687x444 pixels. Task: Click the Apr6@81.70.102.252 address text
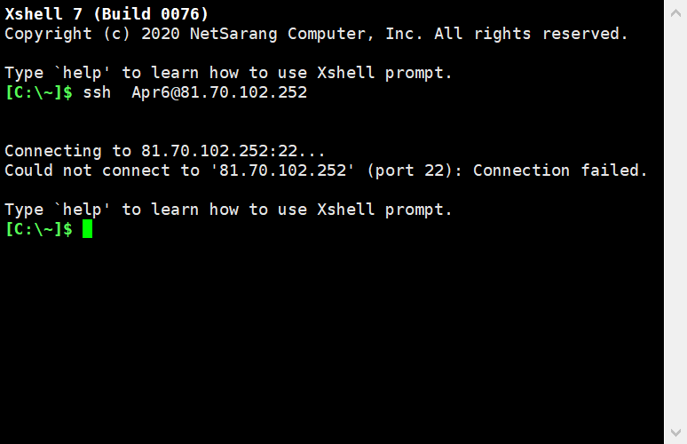coord(219,92)
